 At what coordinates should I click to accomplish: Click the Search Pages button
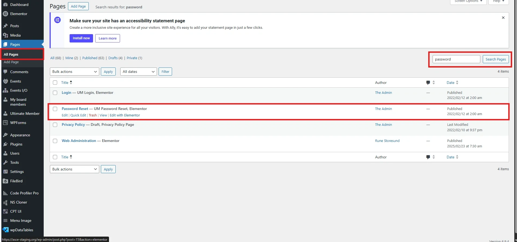pyautogui.click(x=496, y=59)
